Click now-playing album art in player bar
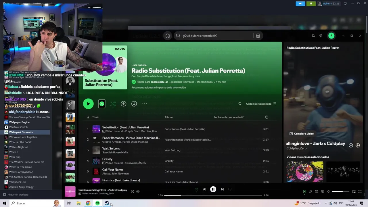Image resolution: width=368 pixels, height=207 pixels. [x=70, y=192]
